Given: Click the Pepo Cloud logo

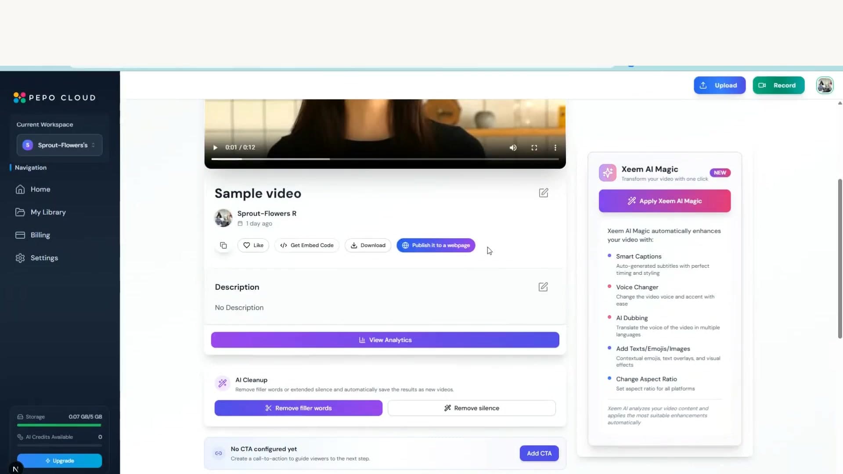Looking at the screenshot, I should [54, 97].
